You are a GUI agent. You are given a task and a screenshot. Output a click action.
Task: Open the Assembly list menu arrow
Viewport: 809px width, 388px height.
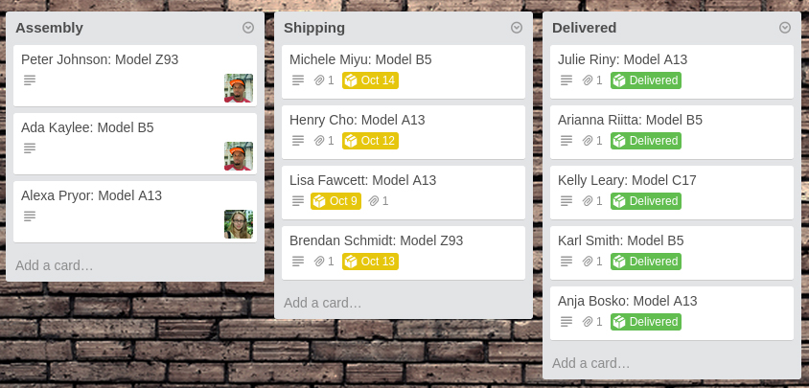click(248, 28)
